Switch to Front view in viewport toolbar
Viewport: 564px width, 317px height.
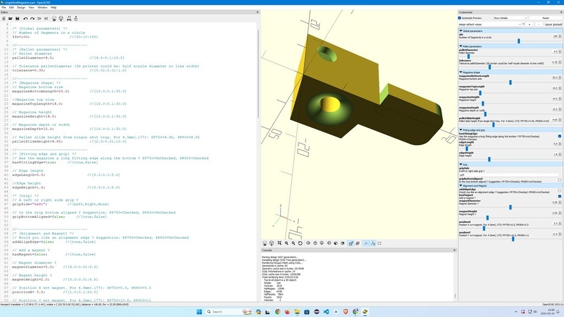[x=336, y=243]
